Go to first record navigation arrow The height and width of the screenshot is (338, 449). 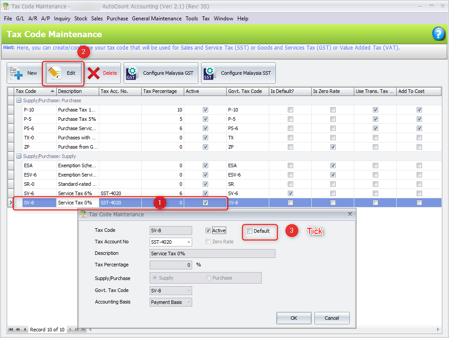click(x=11, y=330)
